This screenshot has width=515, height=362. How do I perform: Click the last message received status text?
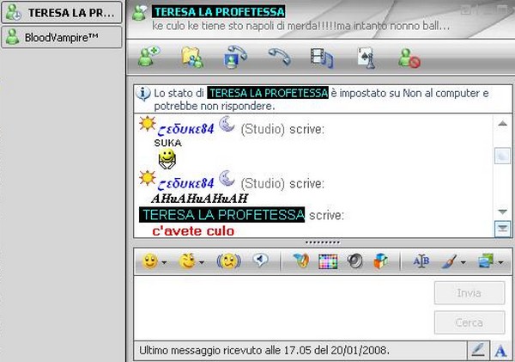(x=264, y=350)
